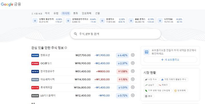The image size is (205, 104).
Task: Click the down arrow icon on BSE 센섹스 card
Action: tap(131, 21)
